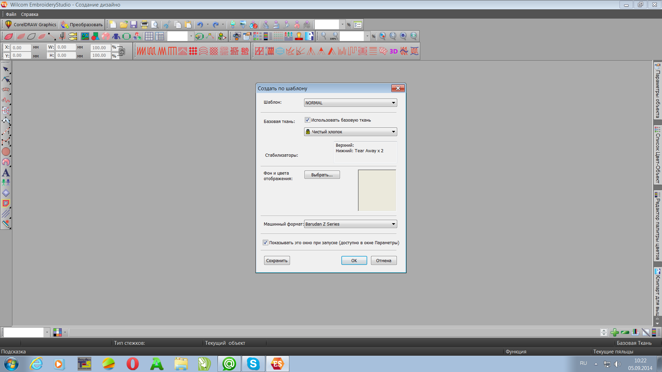Uncheck 'Использовать базовую ткань' checkbox
The image size is (662, 372).
pyautogui.click(x=307, y=120)
